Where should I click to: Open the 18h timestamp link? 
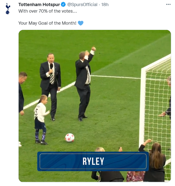105,4
